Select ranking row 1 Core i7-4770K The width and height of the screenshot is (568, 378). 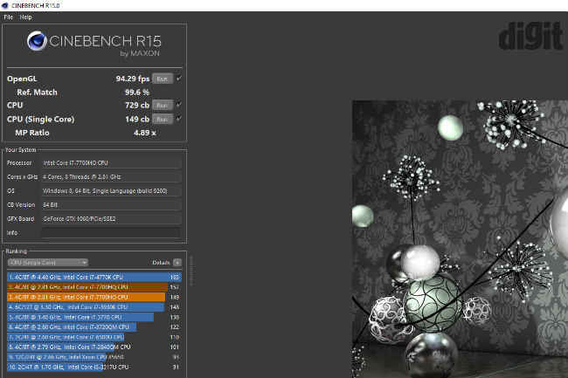click(x=94, y=277)
